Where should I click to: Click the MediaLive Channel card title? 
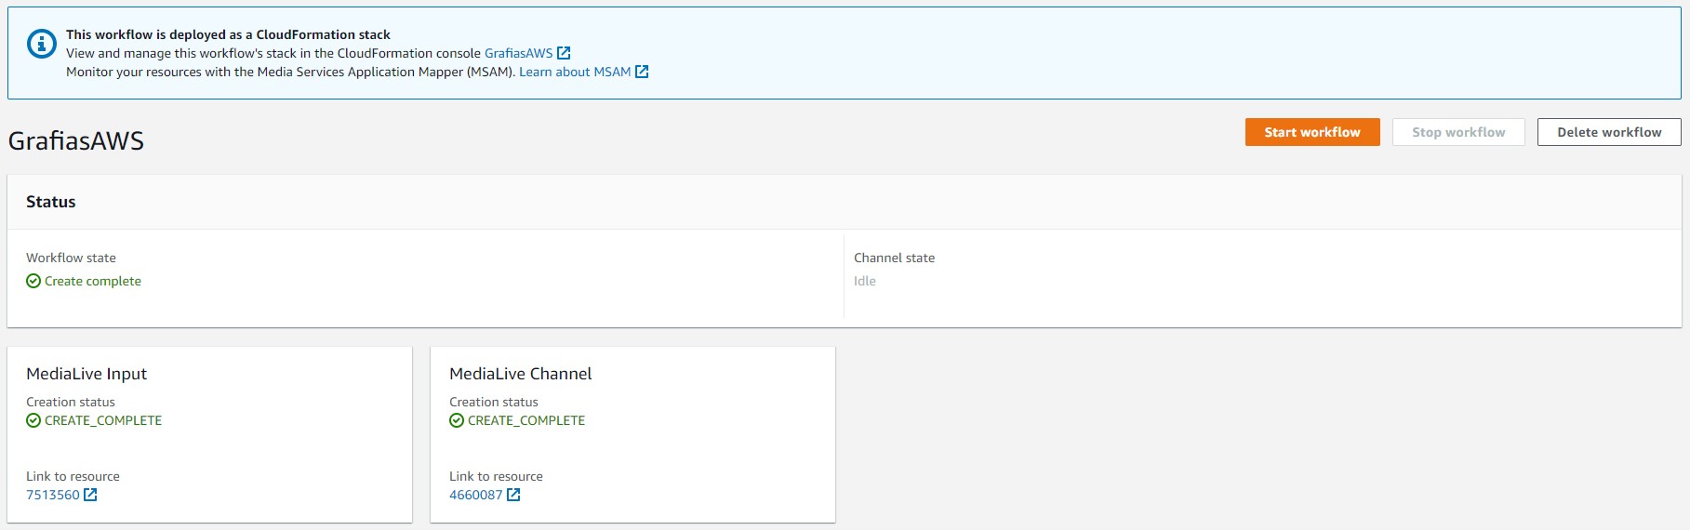coord(521,374)
